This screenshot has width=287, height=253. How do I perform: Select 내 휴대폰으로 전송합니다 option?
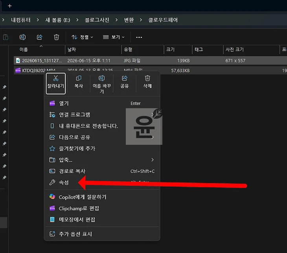(102, 126)
